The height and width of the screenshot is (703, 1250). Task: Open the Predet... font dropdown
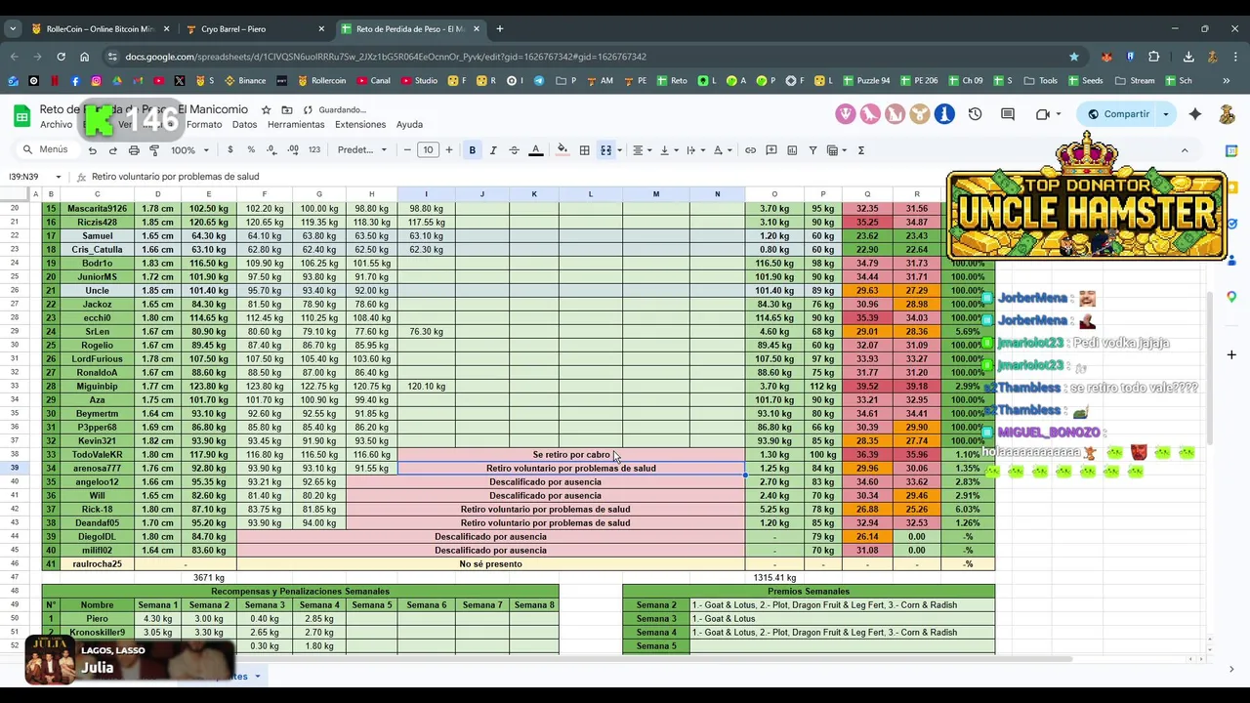tap(362, 150)
